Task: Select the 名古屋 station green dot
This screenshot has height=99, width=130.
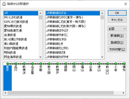Action: 33,64
